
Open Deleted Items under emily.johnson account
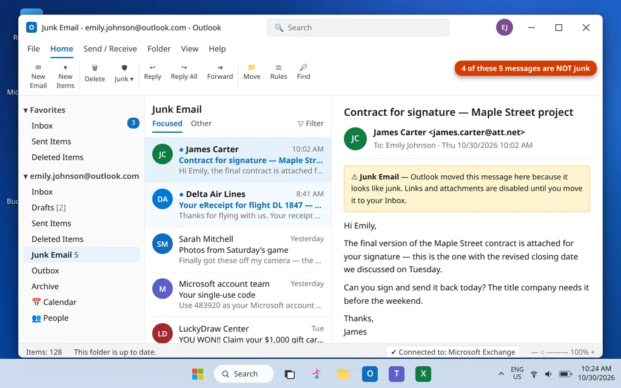pyautogui.click(x=82, y=239)
